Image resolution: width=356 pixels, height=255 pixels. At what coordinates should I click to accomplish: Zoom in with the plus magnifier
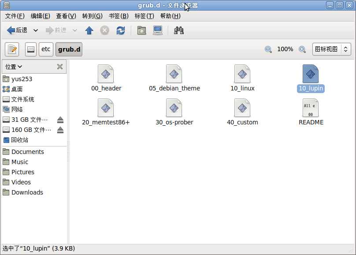point(302,49)
